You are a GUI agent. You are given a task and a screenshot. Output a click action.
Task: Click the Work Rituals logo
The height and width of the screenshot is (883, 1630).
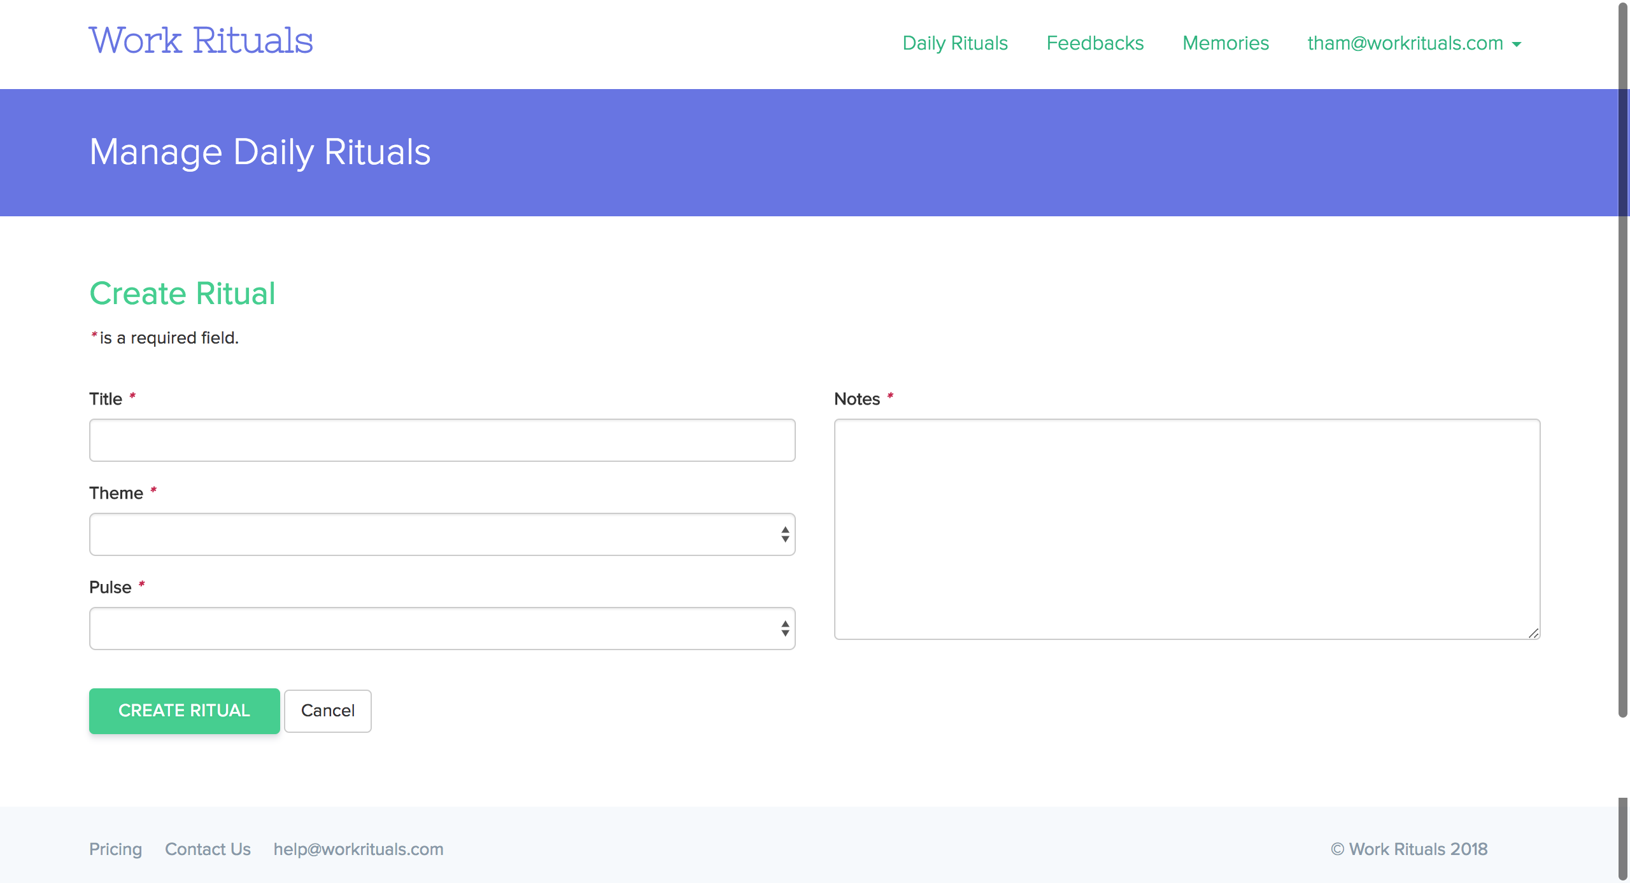point(201,41)
